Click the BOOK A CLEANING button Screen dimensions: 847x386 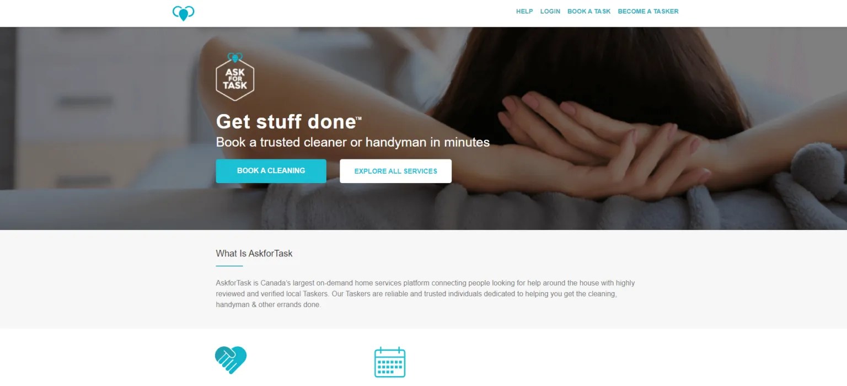pos(271,171)
